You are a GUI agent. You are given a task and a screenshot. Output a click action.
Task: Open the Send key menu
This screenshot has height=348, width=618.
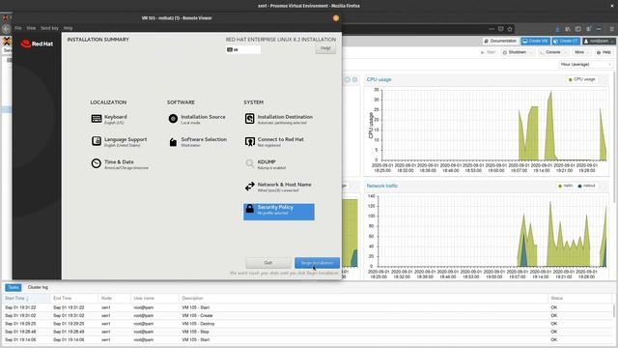pyautogui.click(x=49, y=28)
